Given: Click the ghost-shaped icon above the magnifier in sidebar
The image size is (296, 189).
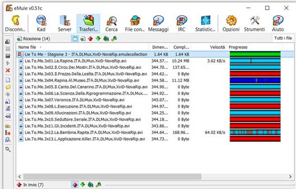Looking at the screenshot, I should [8, 140].
